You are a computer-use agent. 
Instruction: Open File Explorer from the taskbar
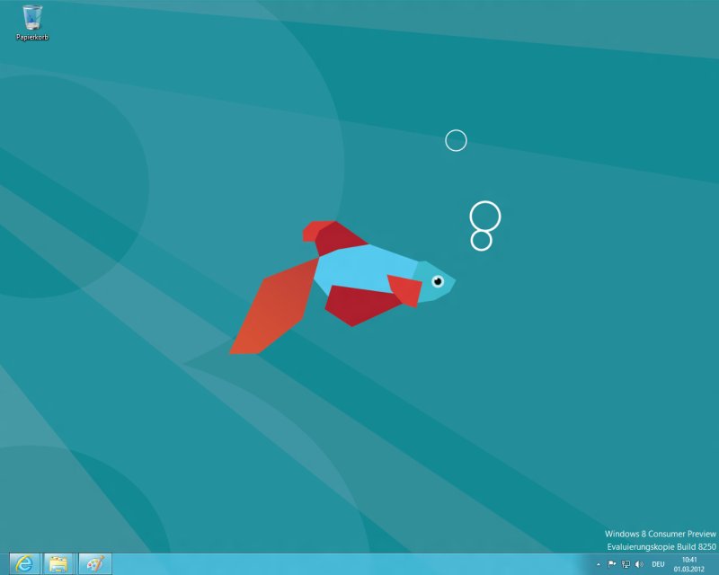pyautogui.click(x=58, y=563)
